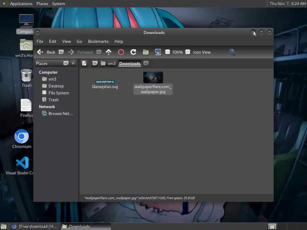Click the Computer heading in Places sidebar
The image size is (307, 230).
click(48, 72)
